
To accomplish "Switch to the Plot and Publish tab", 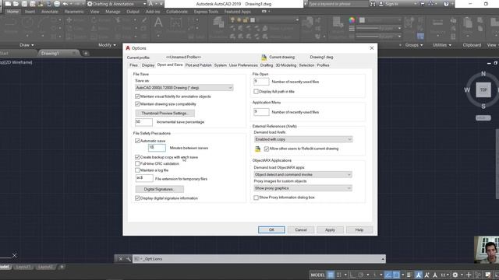I will point(198,65).
